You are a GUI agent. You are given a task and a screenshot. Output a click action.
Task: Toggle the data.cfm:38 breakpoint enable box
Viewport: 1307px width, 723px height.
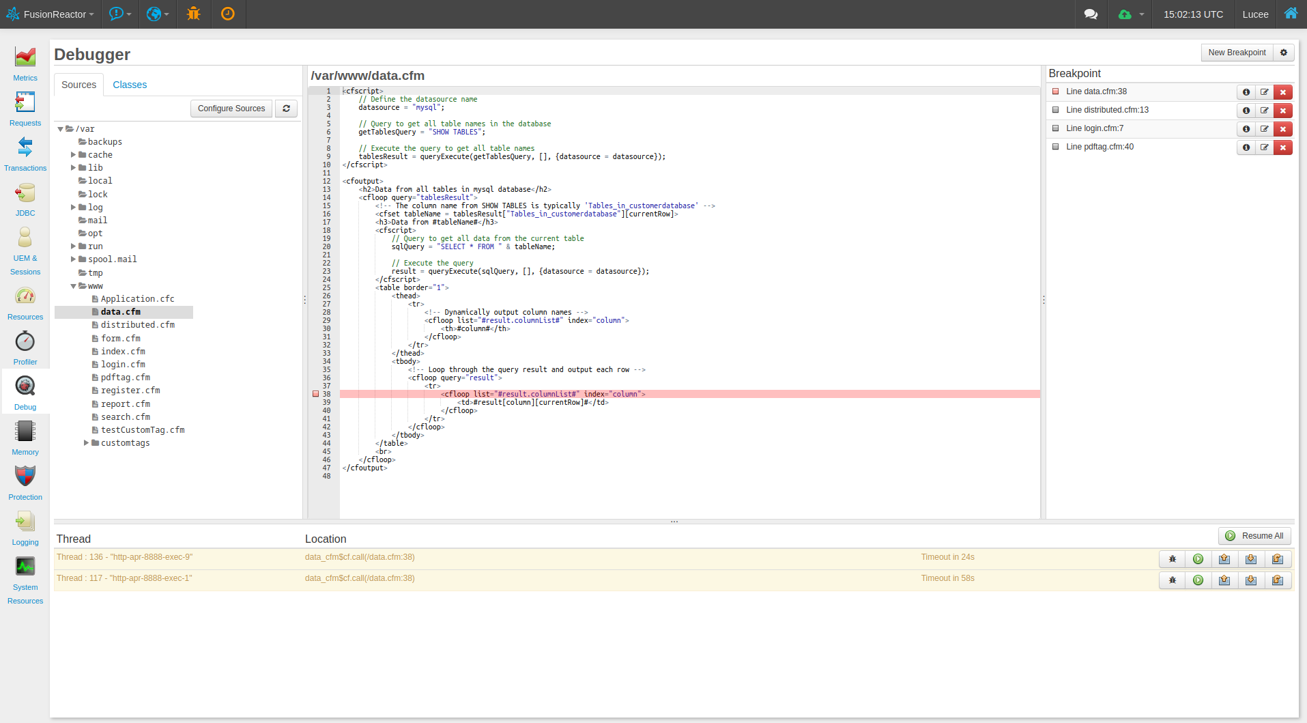tap(1056, 91)
